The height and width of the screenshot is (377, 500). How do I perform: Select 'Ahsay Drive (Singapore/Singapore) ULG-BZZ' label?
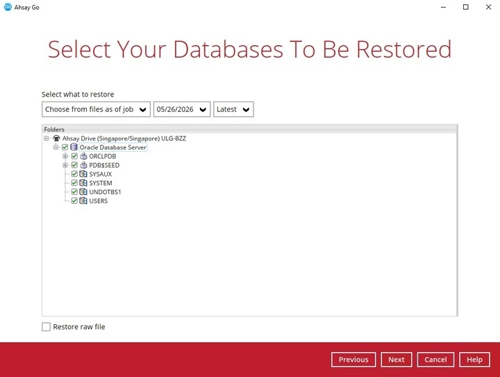124,138
